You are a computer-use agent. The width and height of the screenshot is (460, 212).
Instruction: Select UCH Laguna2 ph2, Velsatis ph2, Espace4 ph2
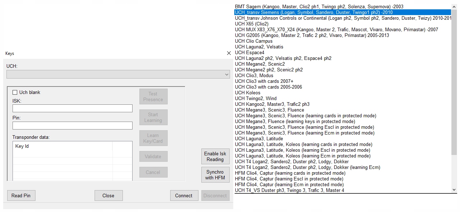click(343, 58)
